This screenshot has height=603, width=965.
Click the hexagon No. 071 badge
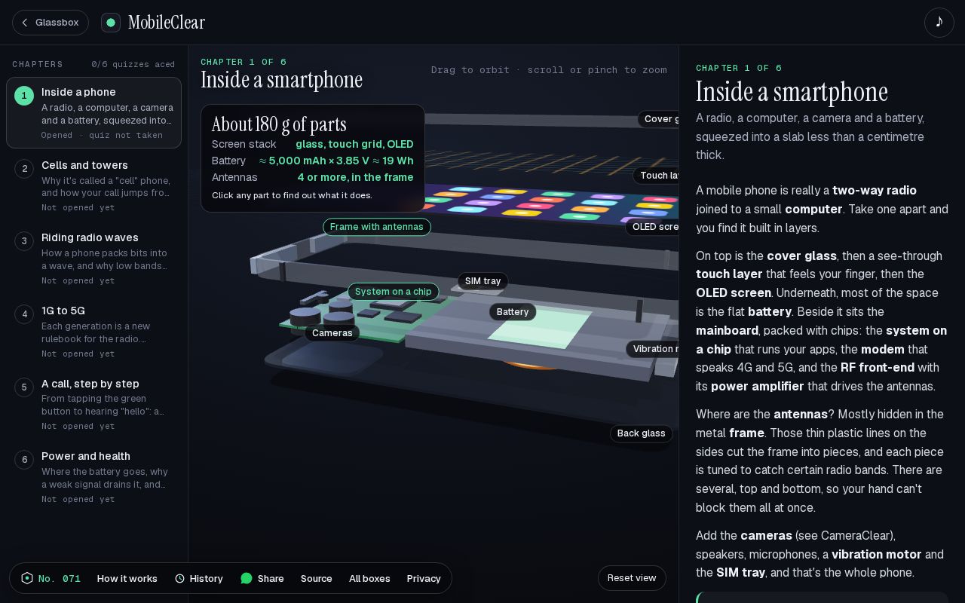pyautogui.click(x=51, y=578)
